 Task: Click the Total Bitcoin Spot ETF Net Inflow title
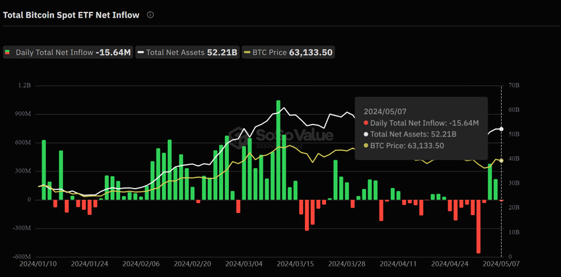coord(71,15)
